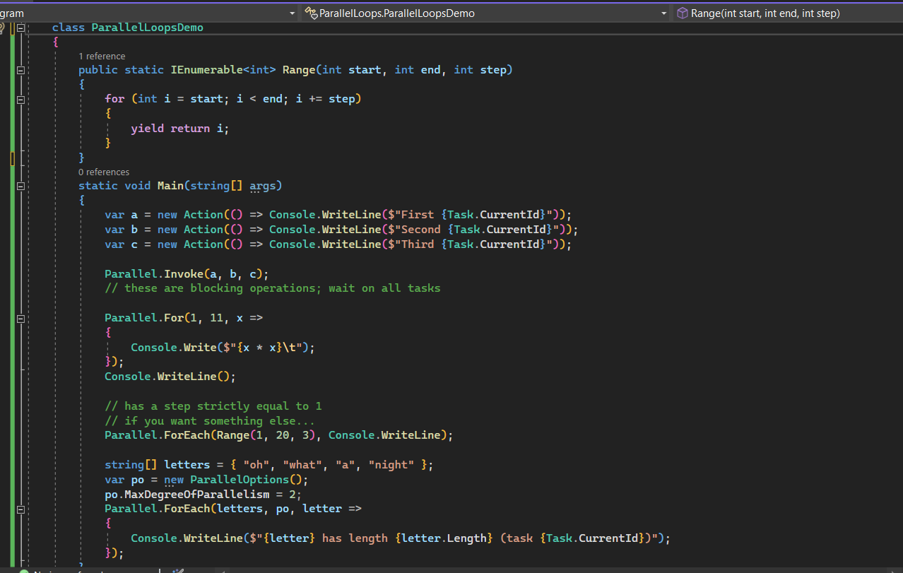Image resolution: width=903 pixels, height=573 pixels.
Task: Click the comment 'if you want something else...'
Action: (210, 420)
